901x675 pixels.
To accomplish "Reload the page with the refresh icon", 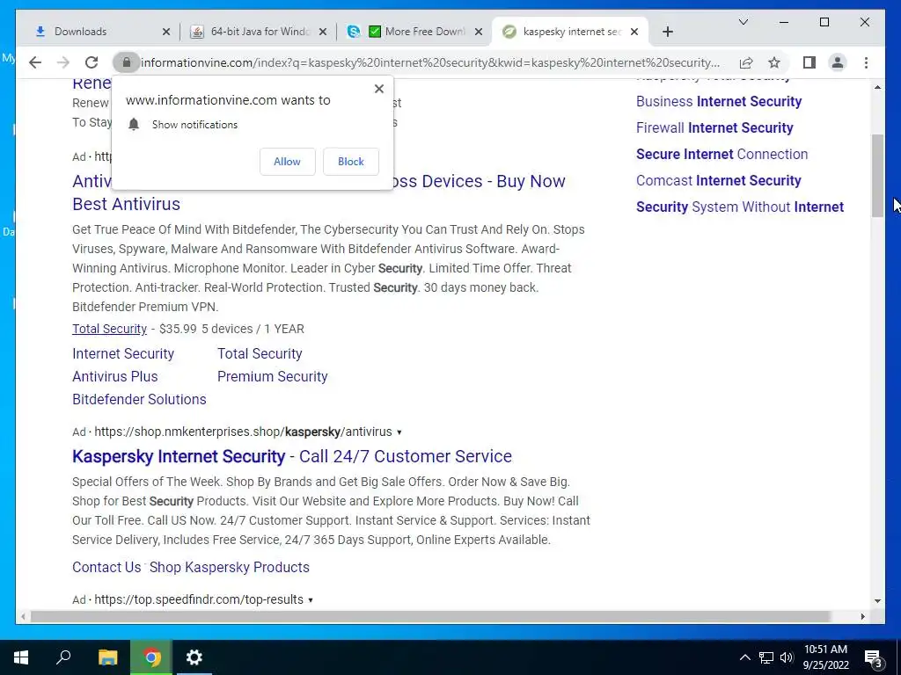I will [x=92, y=62].
